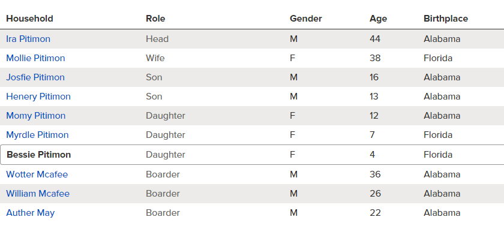Screen dimensions: 504x226
Task: Open Ira Pitimon's record link
Action: [x=28, y=39]
